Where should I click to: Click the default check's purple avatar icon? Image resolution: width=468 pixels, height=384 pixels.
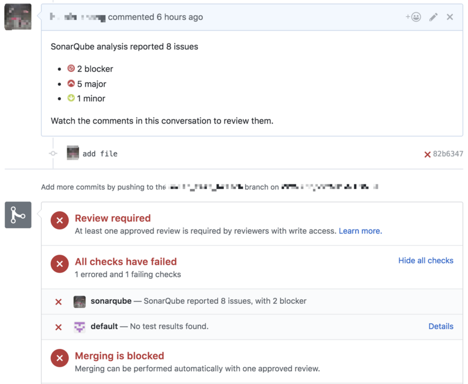(x=80, y=327)
